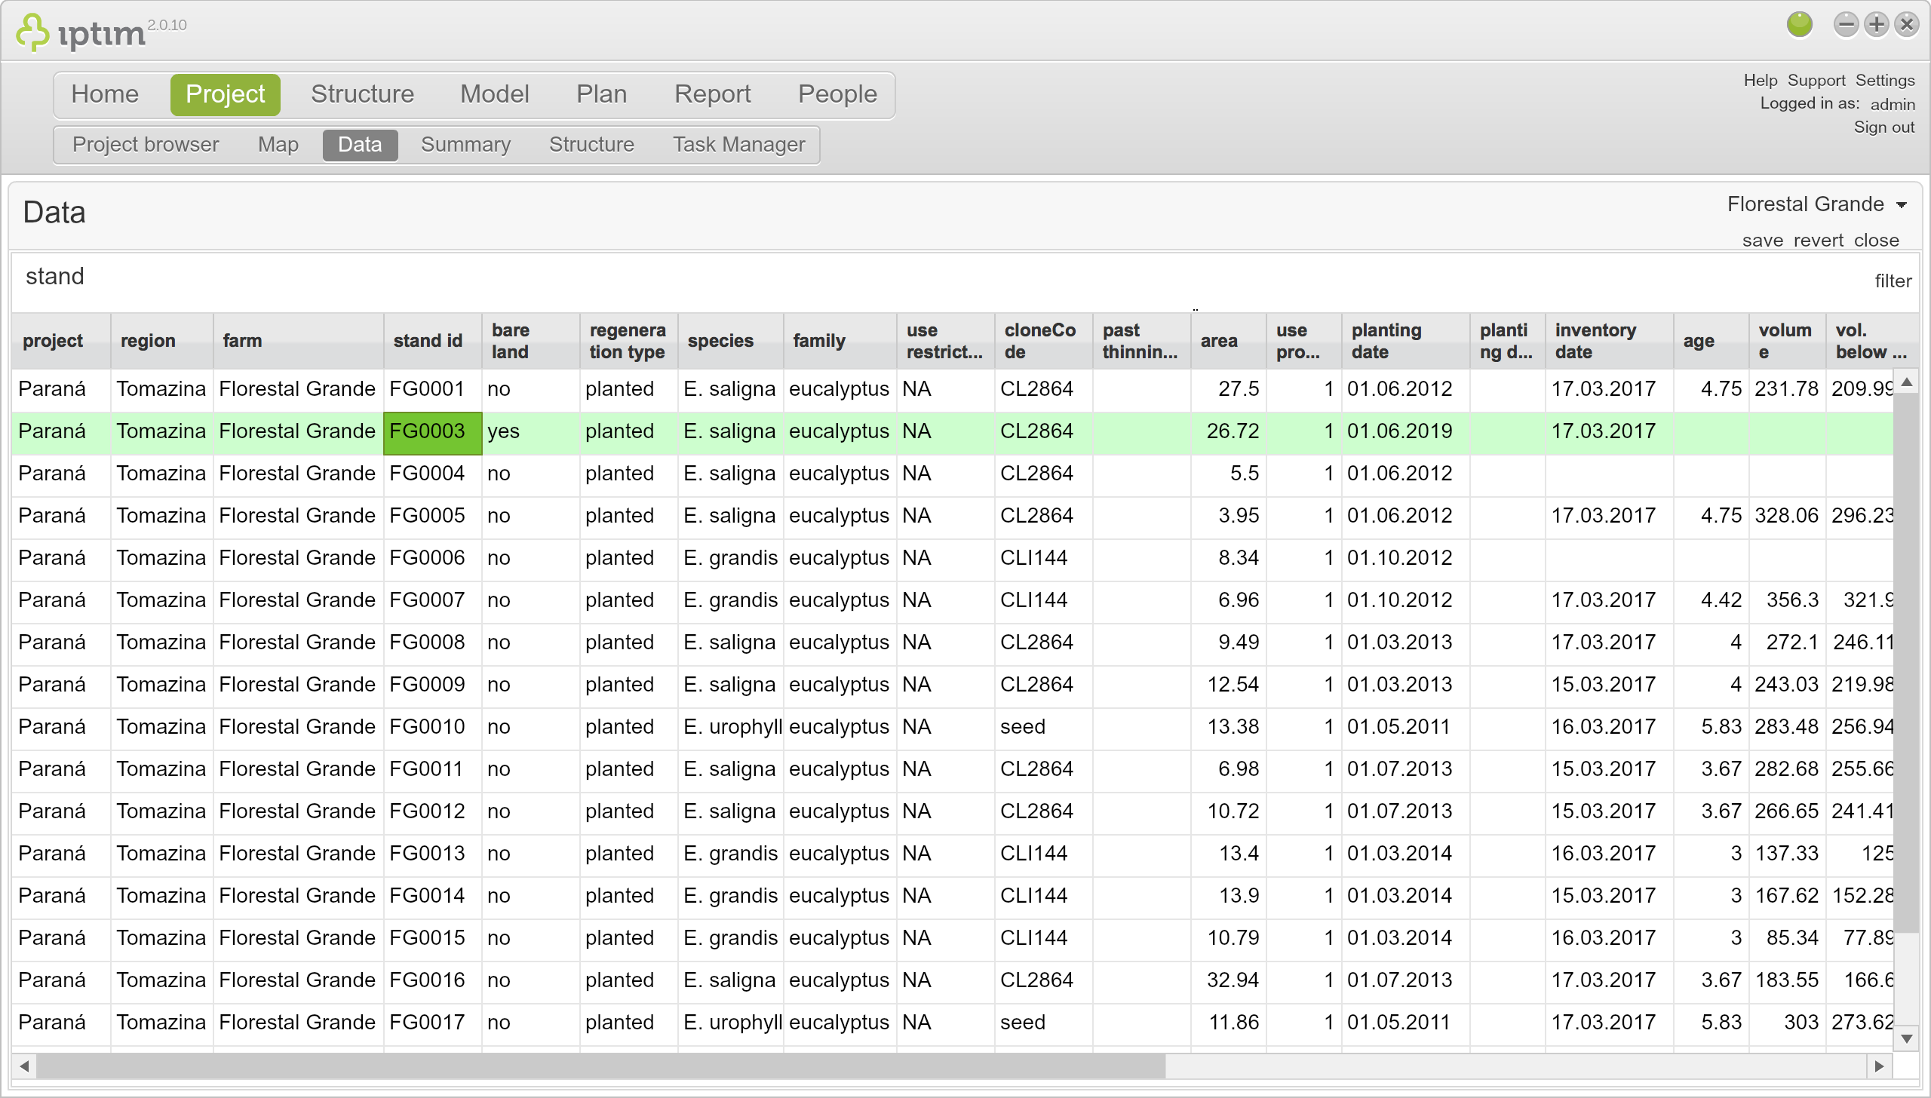Click the admin username link
The width and height of the screenshot is (1931, 1098).
pyautogui.click(x=1892, y=104)
